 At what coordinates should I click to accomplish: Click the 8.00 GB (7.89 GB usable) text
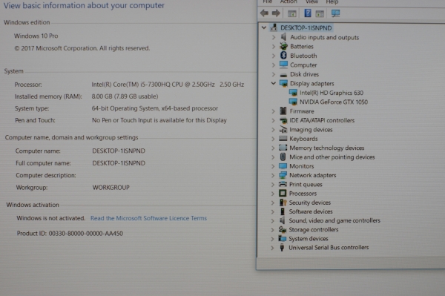[x=125, y=96]
